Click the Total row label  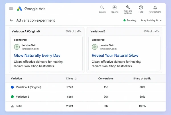tap(19, 106)
